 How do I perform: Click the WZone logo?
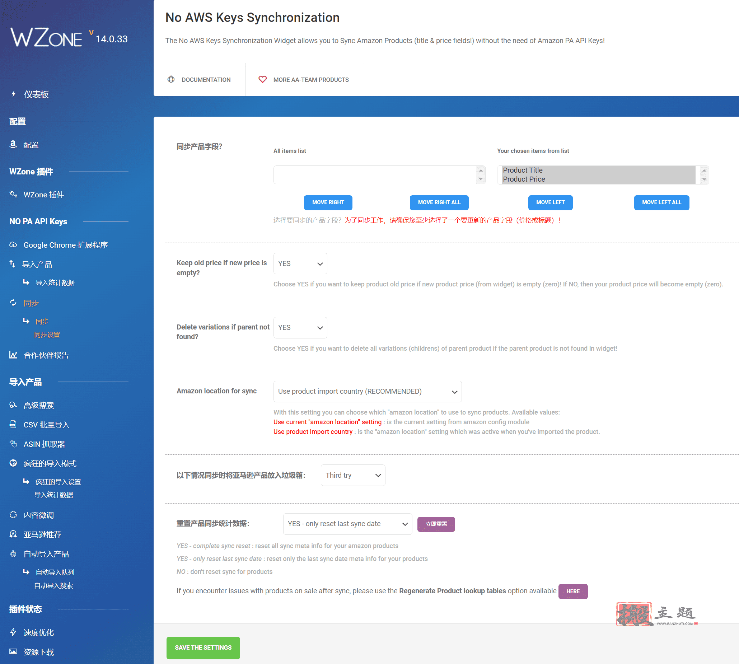point(47,37)
